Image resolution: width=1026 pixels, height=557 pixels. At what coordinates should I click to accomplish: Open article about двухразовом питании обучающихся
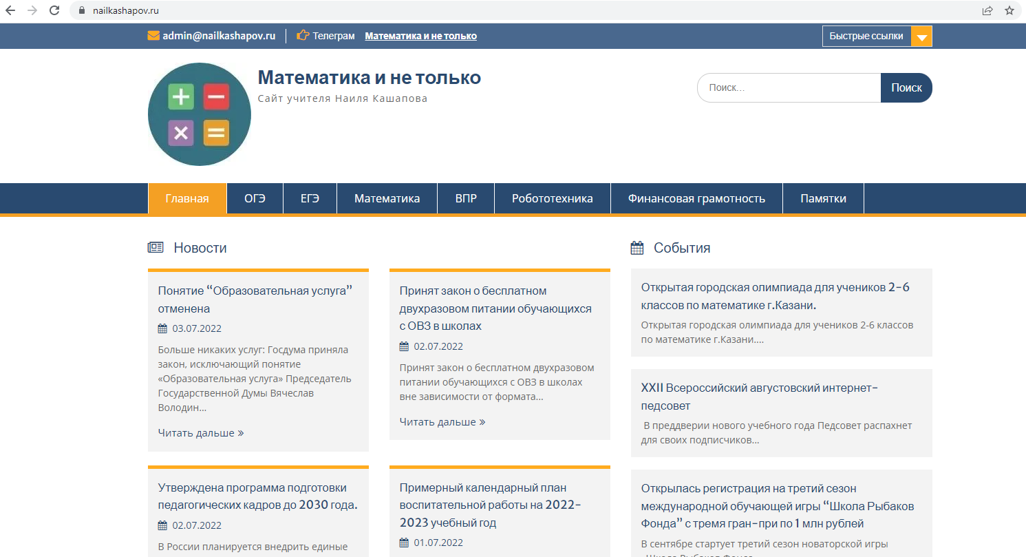[x=495, y=308]
